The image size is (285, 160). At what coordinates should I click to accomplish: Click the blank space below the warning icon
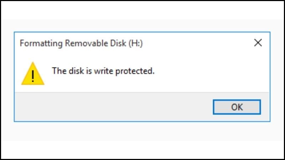tap(33, 89)
